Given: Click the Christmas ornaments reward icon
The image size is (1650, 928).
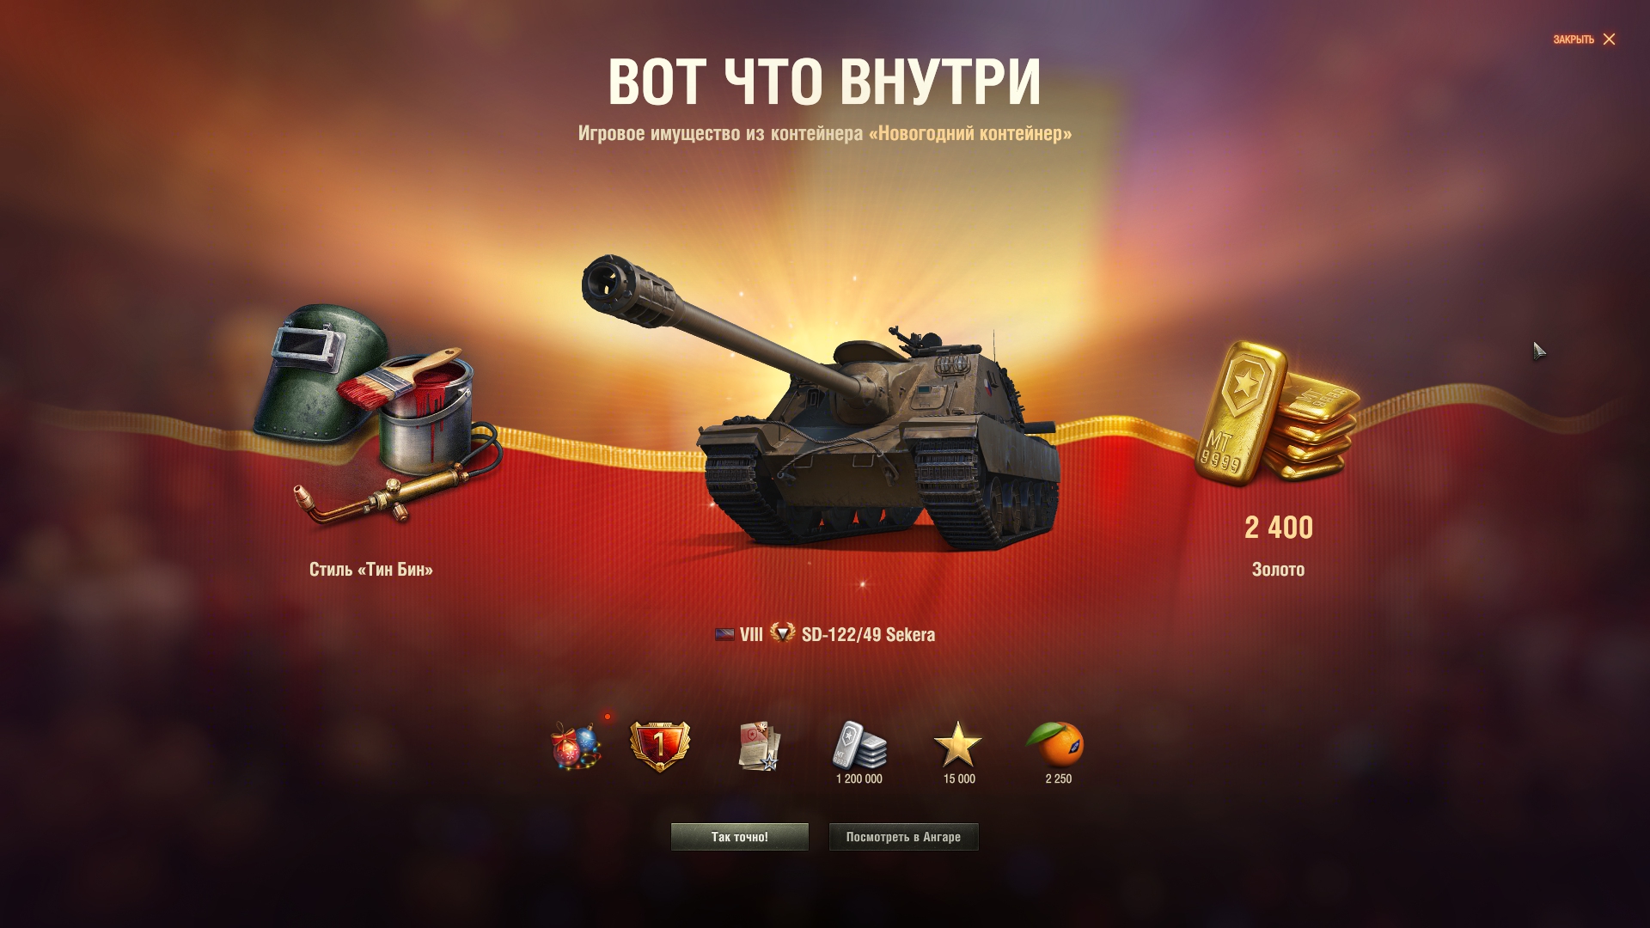Looking at the screenshot, I should [576, 746].
